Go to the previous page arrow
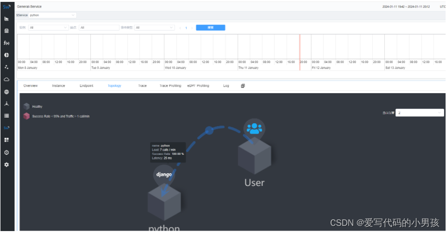This screenshot has height=232, width=447. (180, 28)
